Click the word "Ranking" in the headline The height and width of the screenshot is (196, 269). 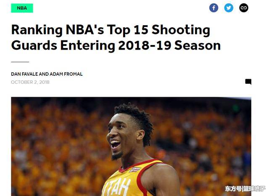coord(37,30)
